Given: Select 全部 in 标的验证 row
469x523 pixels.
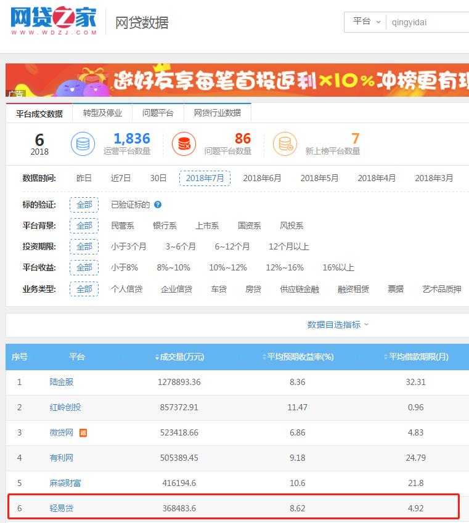Looking at the screenshot, I should click(84, 205).
